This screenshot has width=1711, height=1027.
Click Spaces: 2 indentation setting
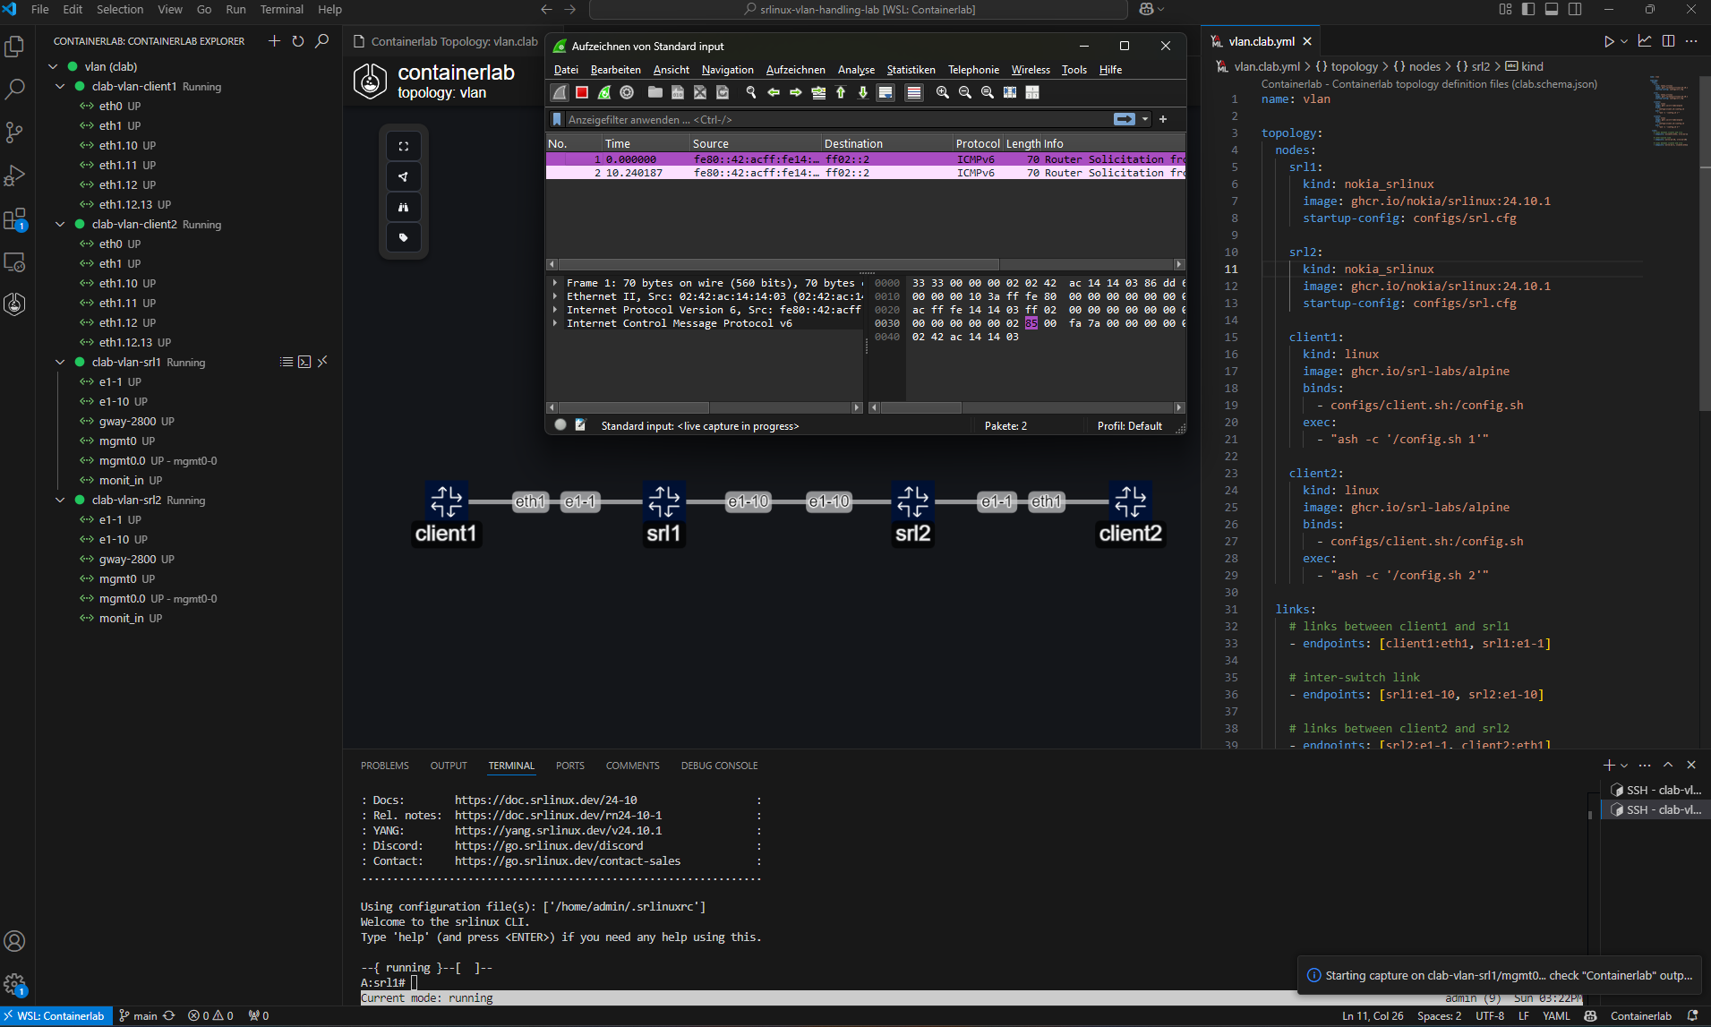1439,1016
